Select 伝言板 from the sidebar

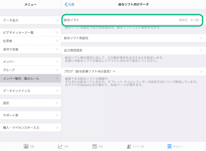[30, 41]
